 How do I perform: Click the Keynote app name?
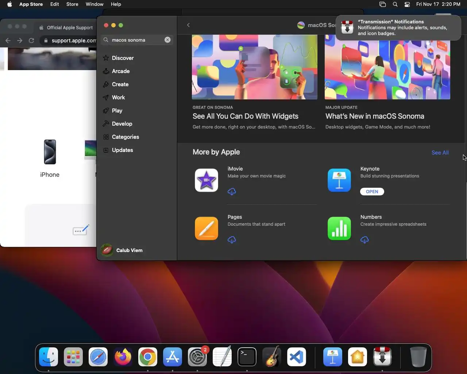pyautogui.click(x=370, y=169)
